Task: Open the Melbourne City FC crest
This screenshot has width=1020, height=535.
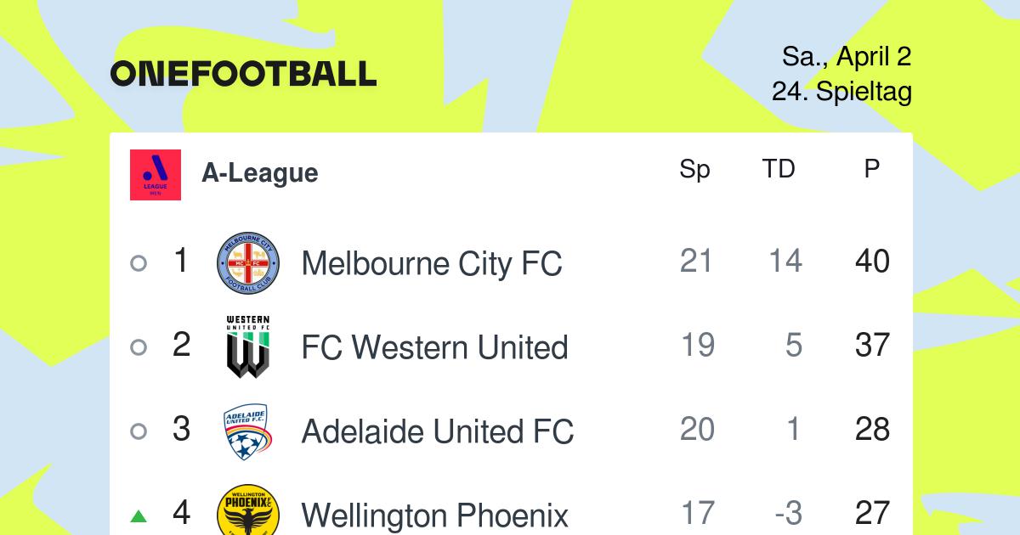Action: 248,262
